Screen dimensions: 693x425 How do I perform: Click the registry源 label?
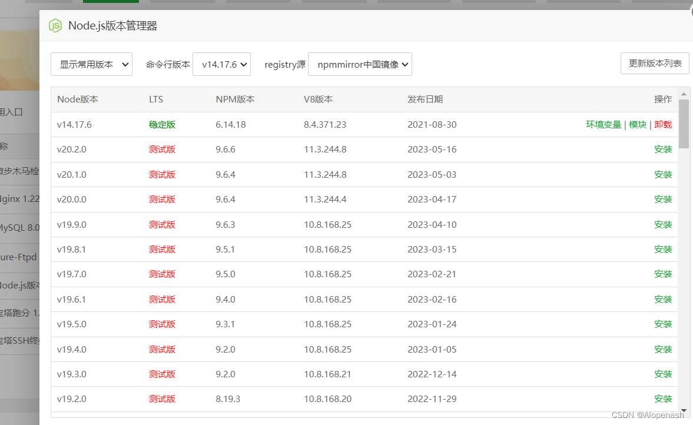285,65
